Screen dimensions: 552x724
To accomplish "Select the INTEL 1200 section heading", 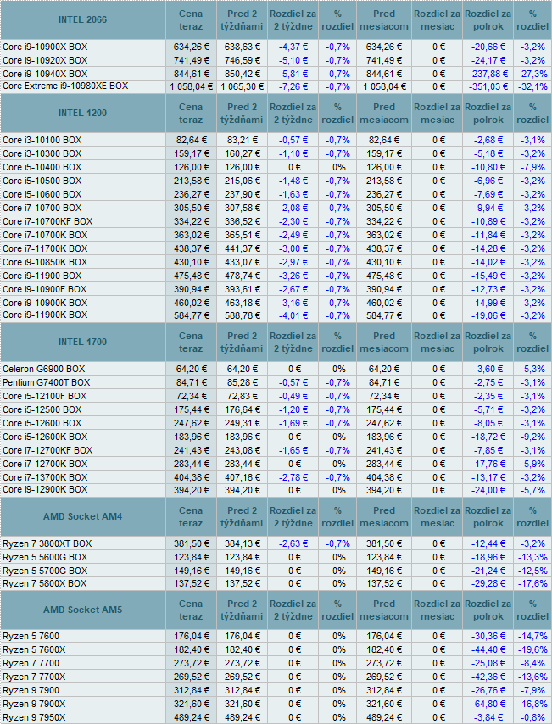I will click(x=82, y=113).
